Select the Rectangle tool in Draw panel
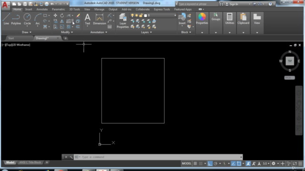Image resolution: width=305 pixels, height=171 pixels. click(45, 15)
